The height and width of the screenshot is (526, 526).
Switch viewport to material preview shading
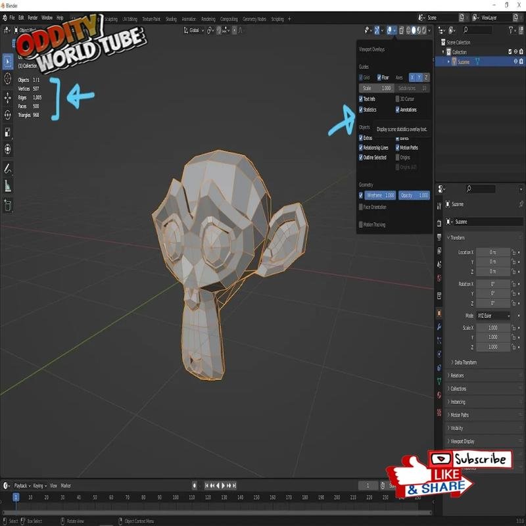pos(419,30)
